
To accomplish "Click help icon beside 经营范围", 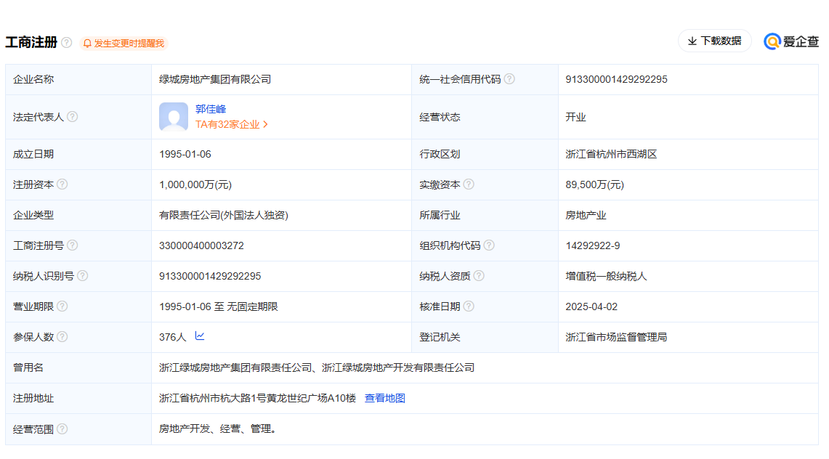I will (x=62, y=429).
